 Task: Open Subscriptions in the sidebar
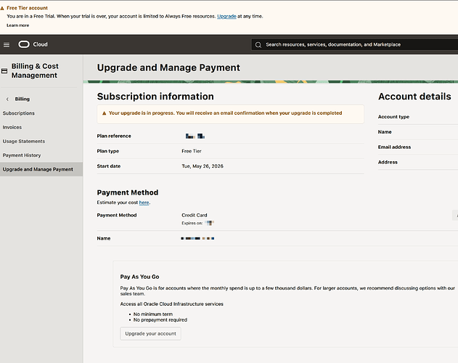19,113
